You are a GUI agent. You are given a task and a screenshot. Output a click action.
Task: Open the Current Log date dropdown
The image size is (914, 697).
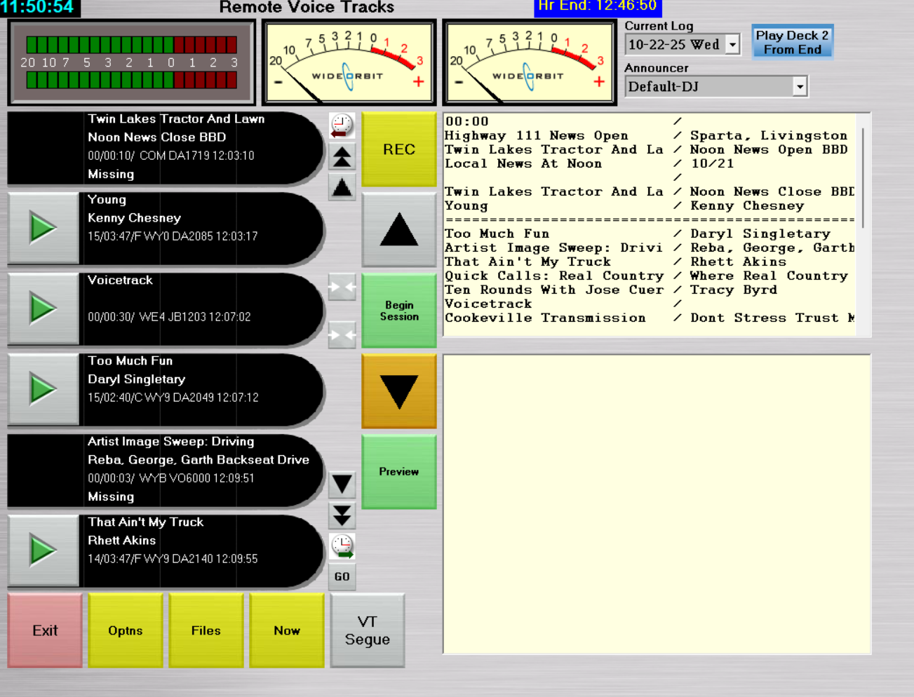732,45
